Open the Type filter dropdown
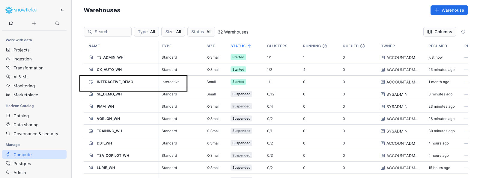477x178 pixels. (x=146, y=32)
